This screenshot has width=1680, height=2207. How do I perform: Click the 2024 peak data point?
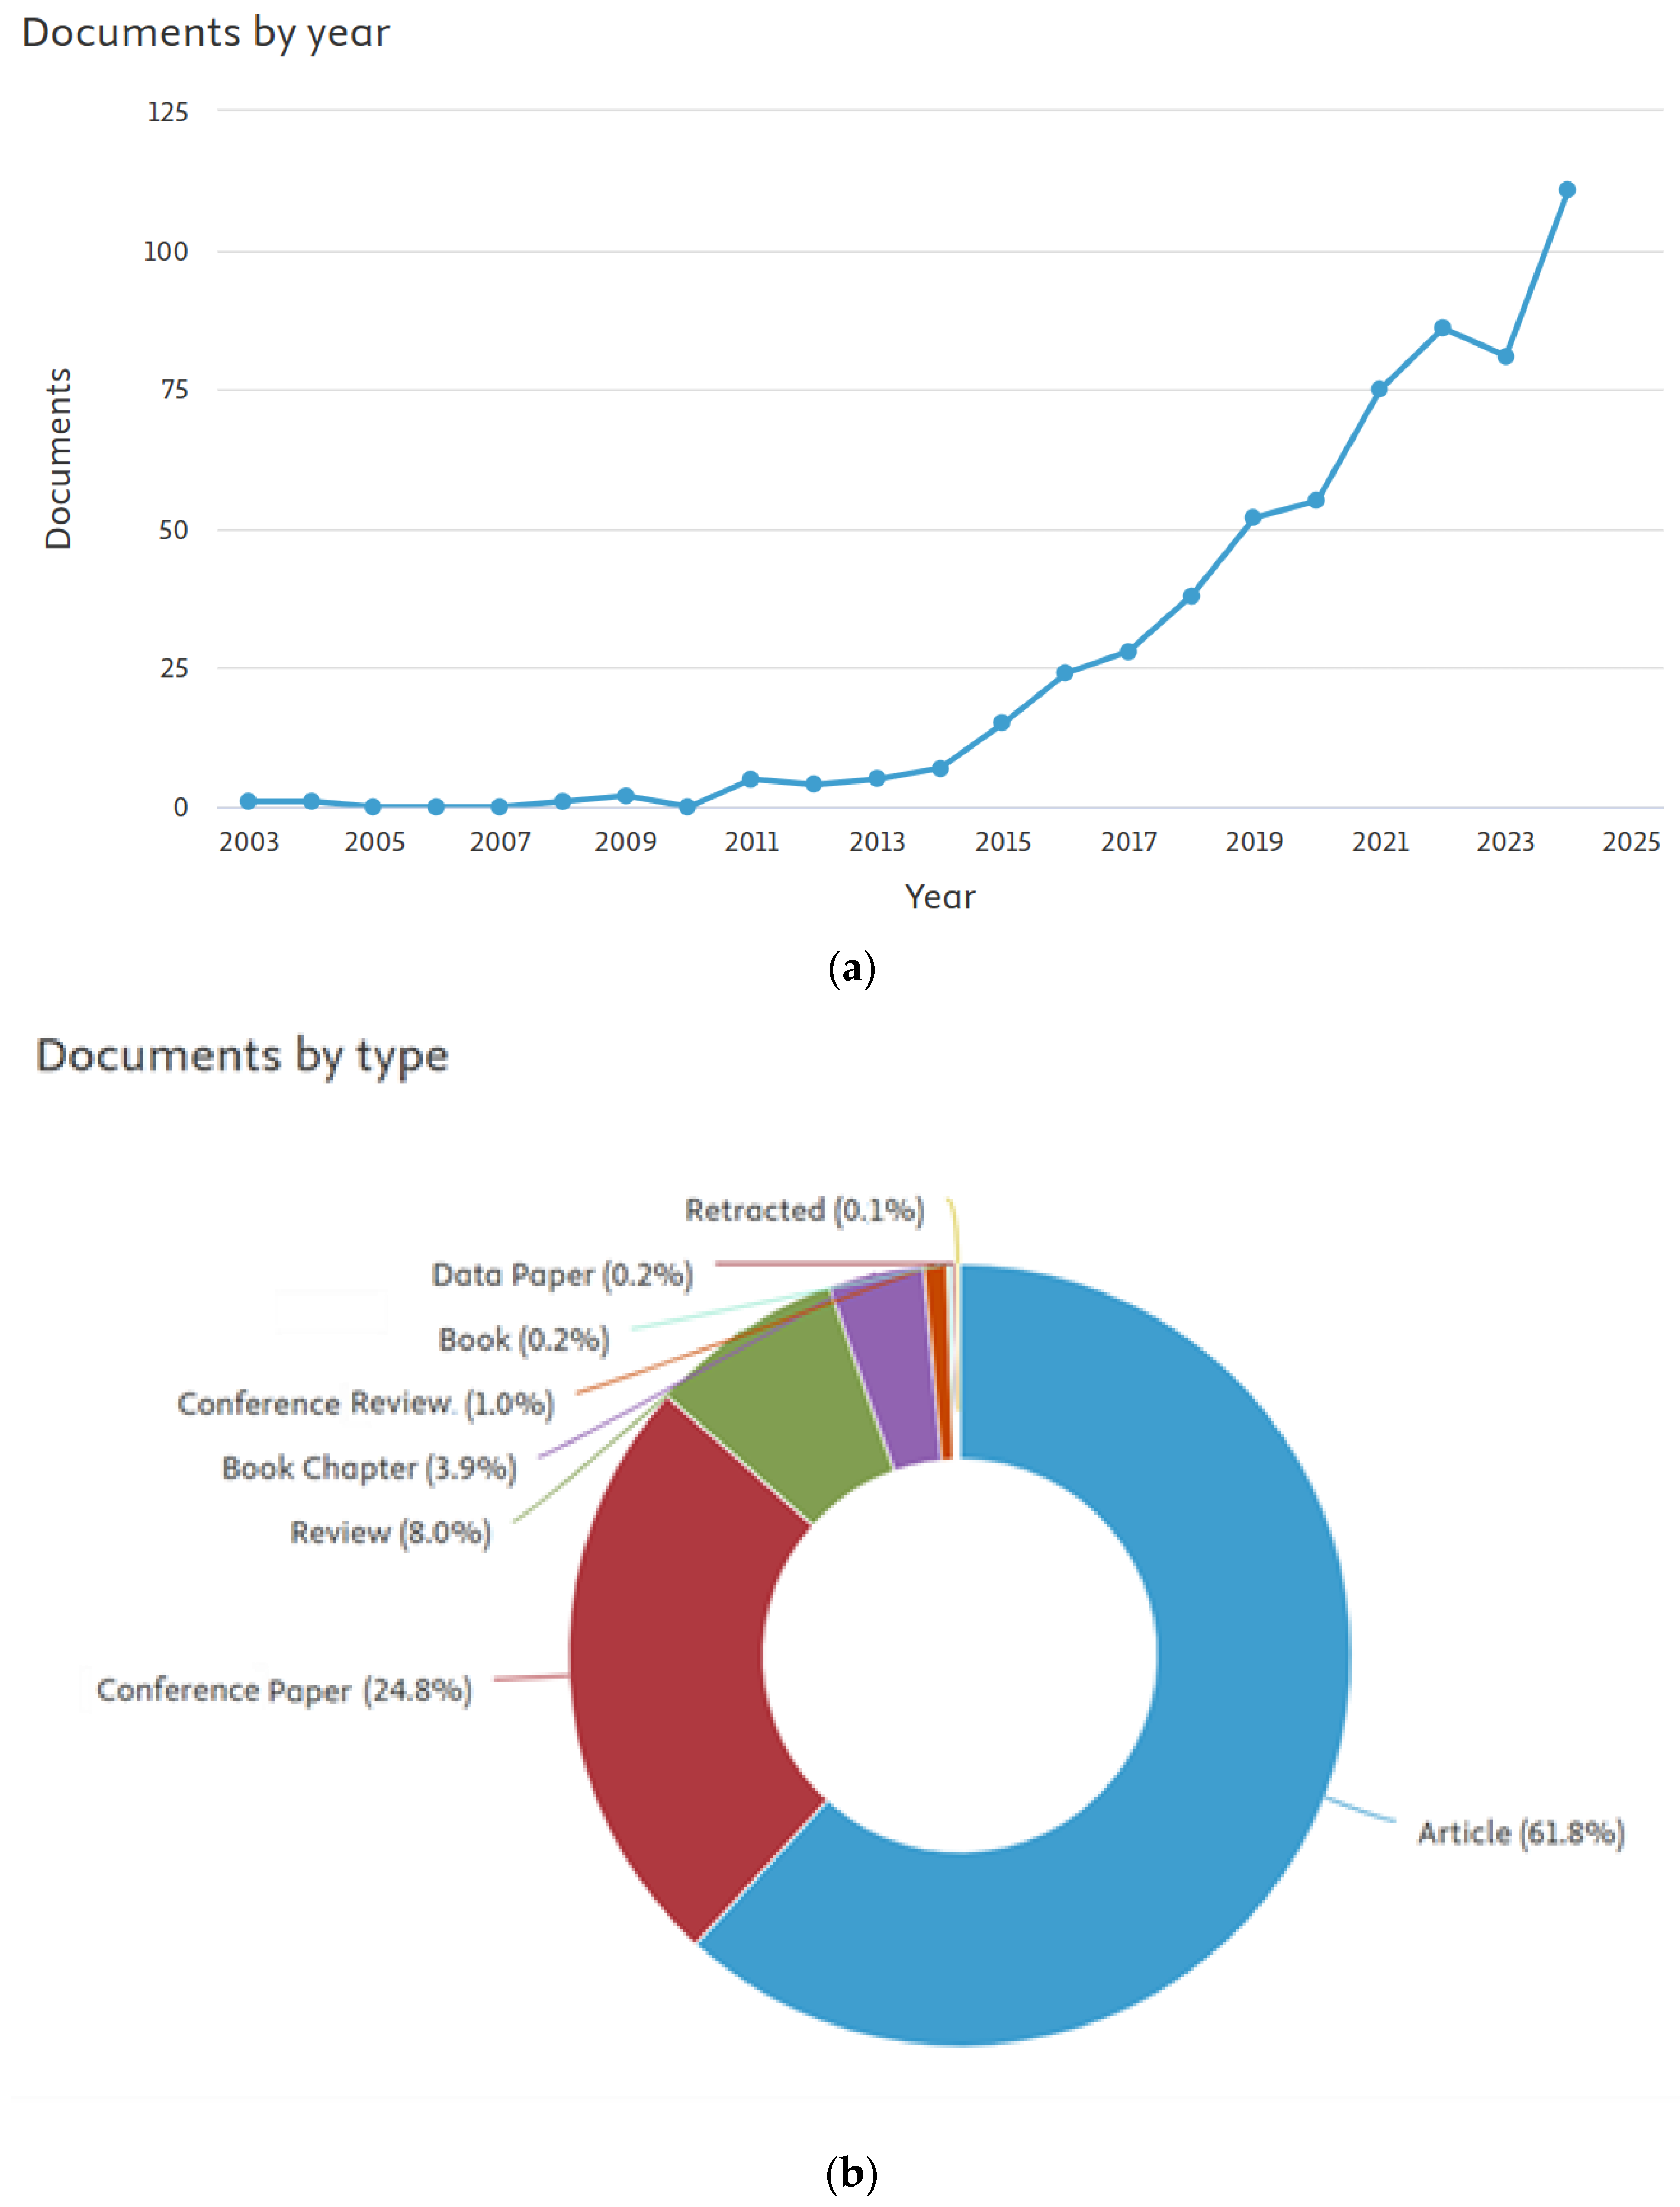click(x=1566, y=190)
